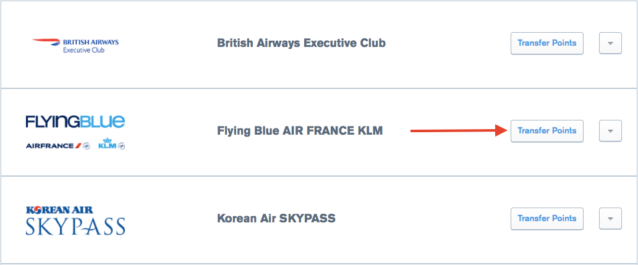The height and width of the screenshot is (265, 638).
Task: Click the SkyTeam badge beside Air France
Action: [87, 146]
